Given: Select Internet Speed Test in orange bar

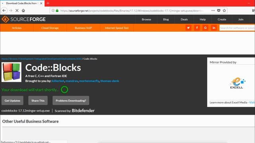Looking at the screenshot, I should [117, 28].
